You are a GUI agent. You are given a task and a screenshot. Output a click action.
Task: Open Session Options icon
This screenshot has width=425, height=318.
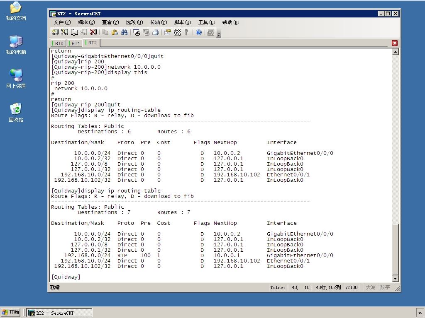(x=168, y=32)
